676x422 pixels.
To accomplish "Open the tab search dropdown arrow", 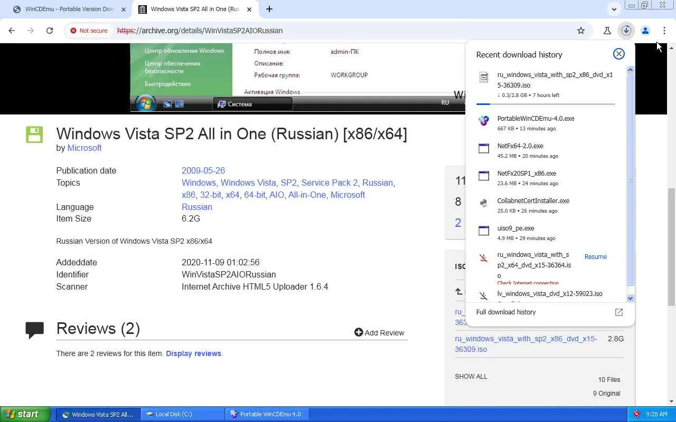I will coord(614,9).
